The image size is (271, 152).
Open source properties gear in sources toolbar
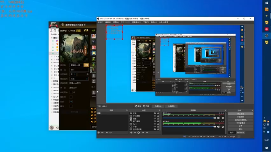139,133
